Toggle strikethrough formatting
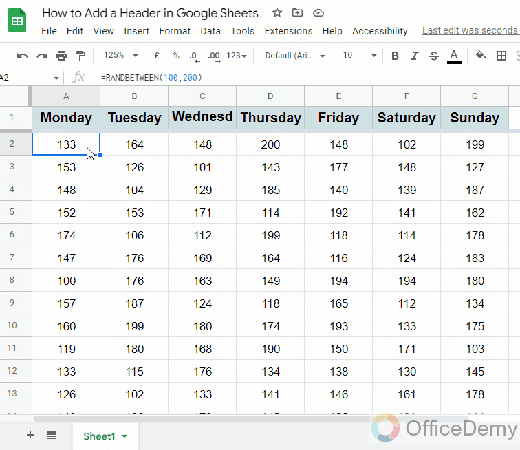 (x=434, y=56)
